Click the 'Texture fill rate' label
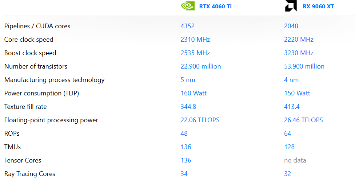 (x=25, y=107)
